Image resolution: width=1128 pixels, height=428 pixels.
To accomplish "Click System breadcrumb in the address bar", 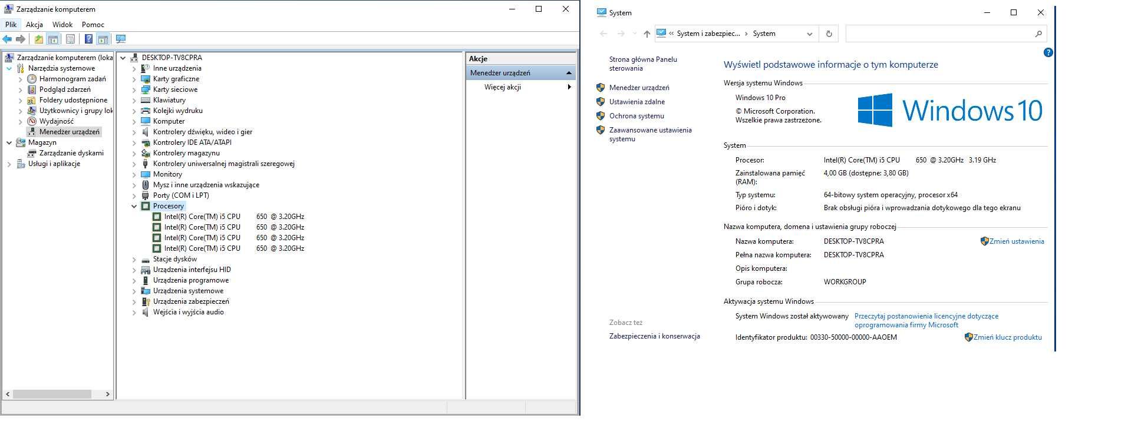I will click(x=764, y=34).
